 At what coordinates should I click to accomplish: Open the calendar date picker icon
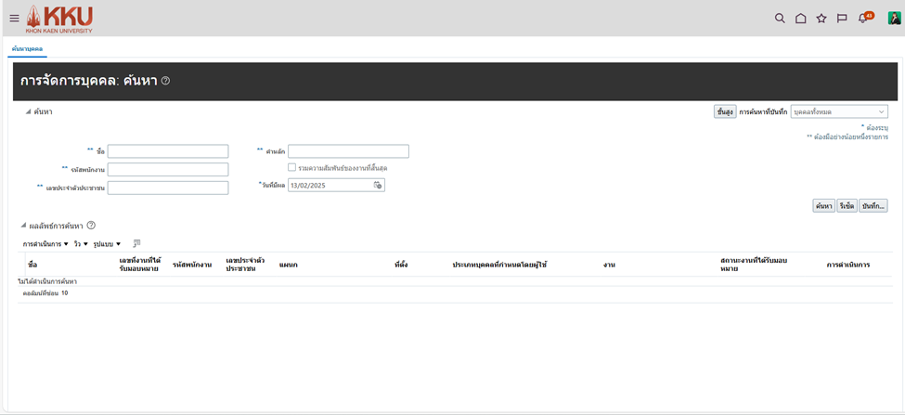click(378, 185)
